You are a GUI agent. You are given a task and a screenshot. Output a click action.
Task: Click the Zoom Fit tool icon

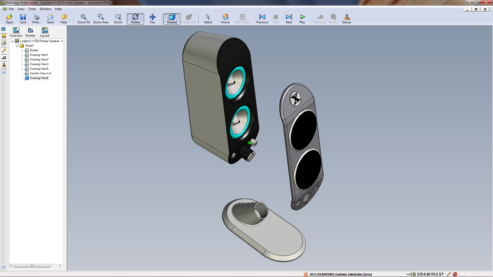click(83, 17)
